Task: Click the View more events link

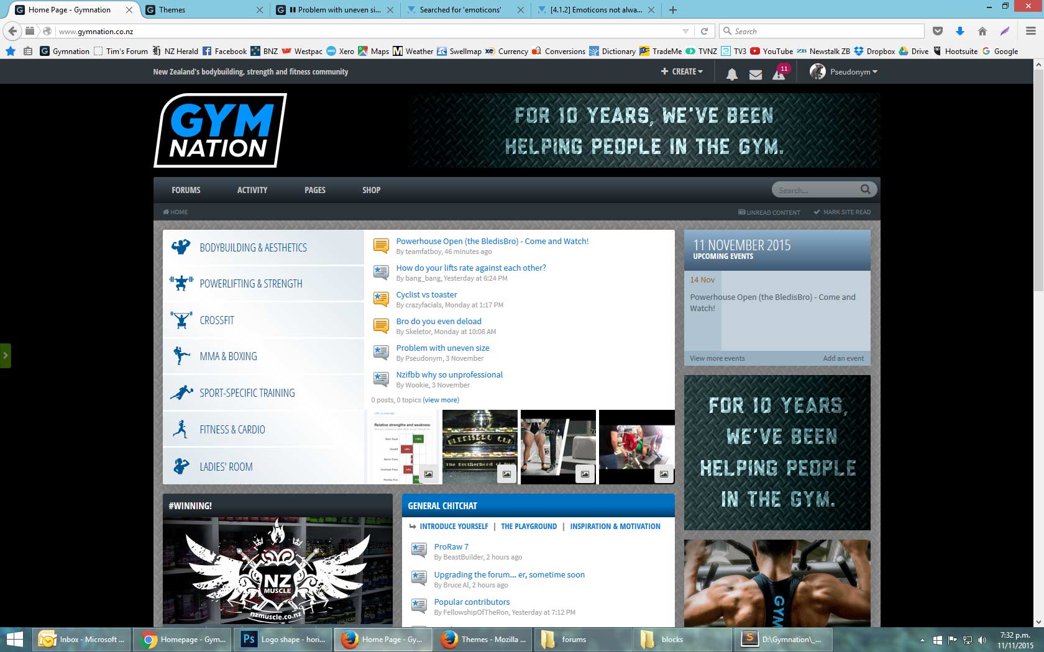Action: coord(717,358)
